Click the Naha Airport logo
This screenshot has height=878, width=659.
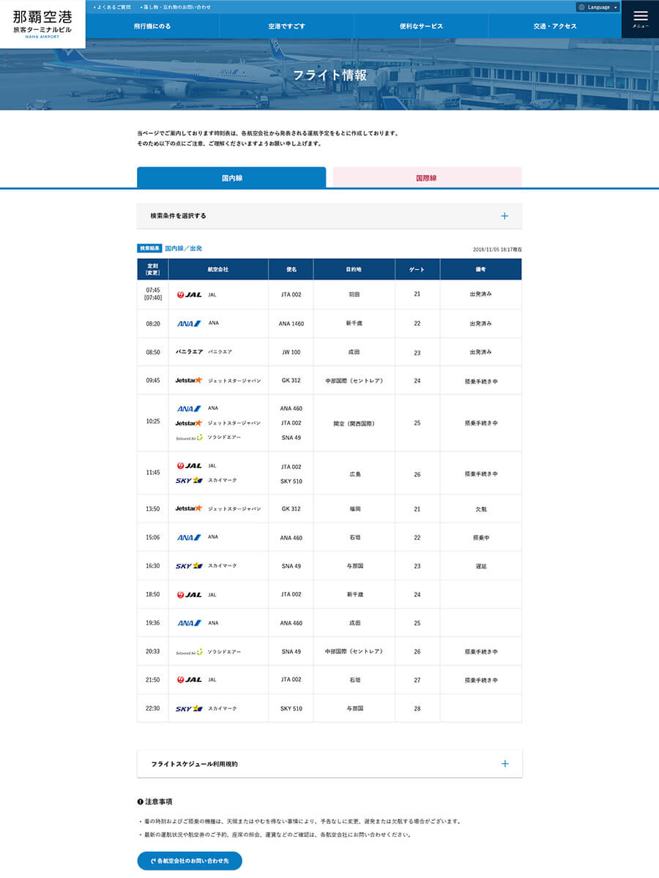42,23
